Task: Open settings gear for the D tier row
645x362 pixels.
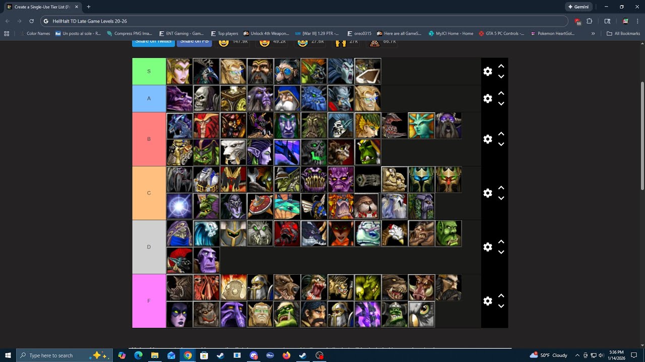Action: (x=487, y=247)
